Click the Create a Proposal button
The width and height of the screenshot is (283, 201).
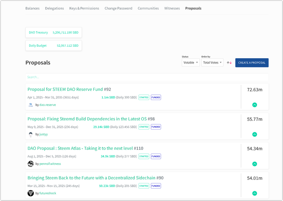pos(252,63)
